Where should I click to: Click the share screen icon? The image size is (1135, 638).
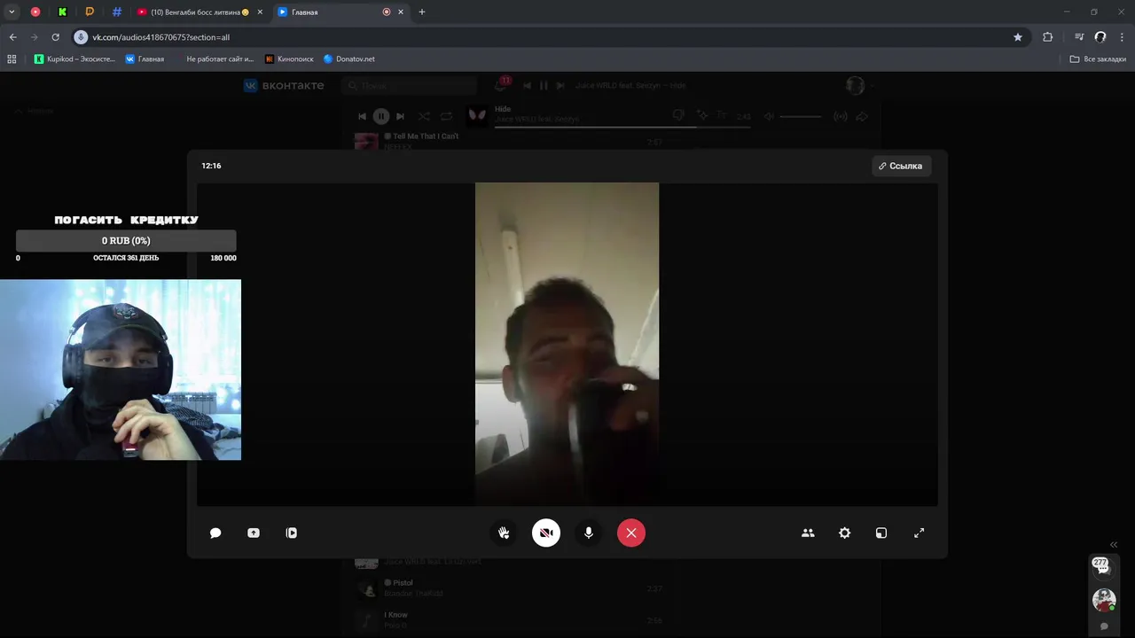[x=254, y=533]
